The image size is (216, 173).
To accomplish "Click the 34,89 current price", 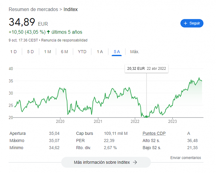I will click(22, 22).
